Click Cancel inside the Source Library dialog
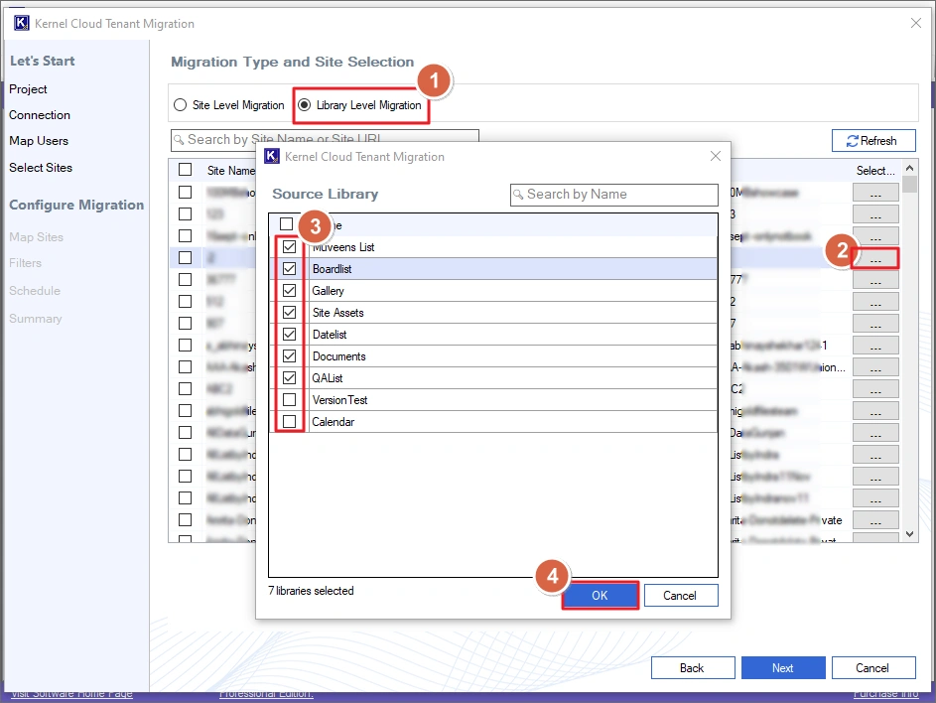 pos(681,595)
